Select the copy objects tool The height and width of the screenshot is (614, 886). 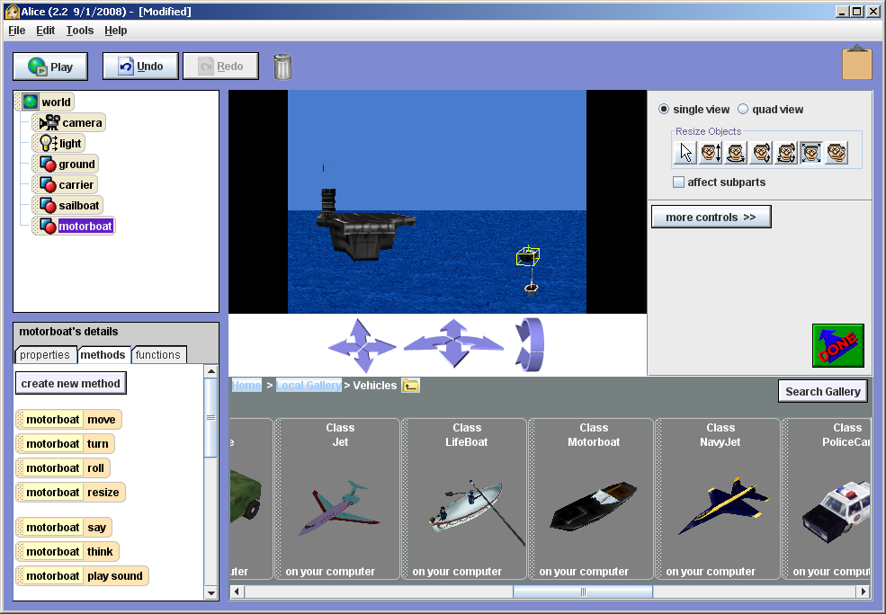tap(837, 153)
